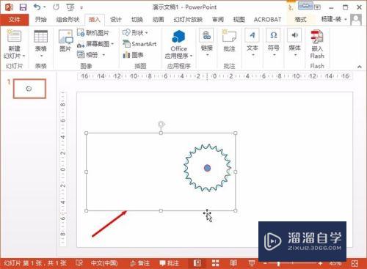Screen dimensions: 367x269
Task: Click the zoom in plus button
Action: pyautogui.click(x=320, y=263)
